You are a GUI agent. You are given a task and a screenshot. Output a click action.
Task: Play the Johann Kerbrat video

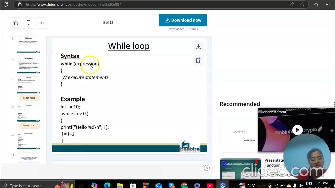pyautogui.click(x=297, y=130)
